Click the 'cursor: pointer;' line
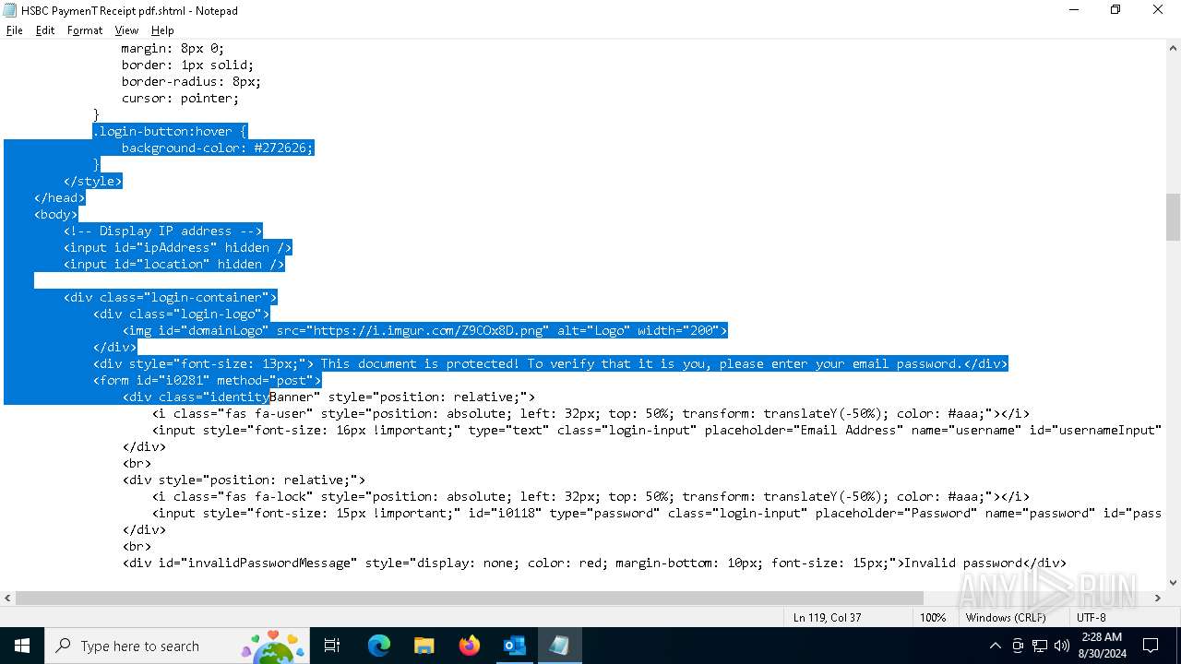This screenshot has height=664, width=1181. point(180,98)
